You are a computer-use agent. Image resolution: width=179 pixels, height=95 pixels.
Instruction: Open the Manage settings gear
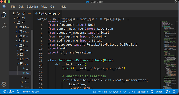coord(4,84)
